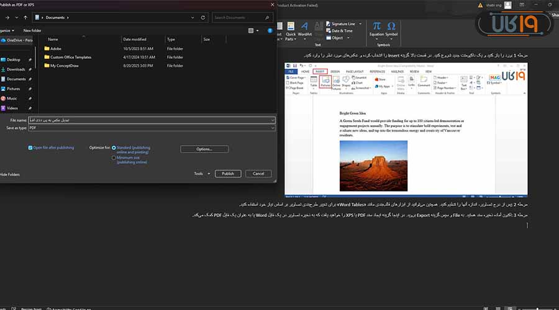Image resolution: width=559 pixels, height=310 pixels.
Task: Open the Organize menu
Action: 6,30
